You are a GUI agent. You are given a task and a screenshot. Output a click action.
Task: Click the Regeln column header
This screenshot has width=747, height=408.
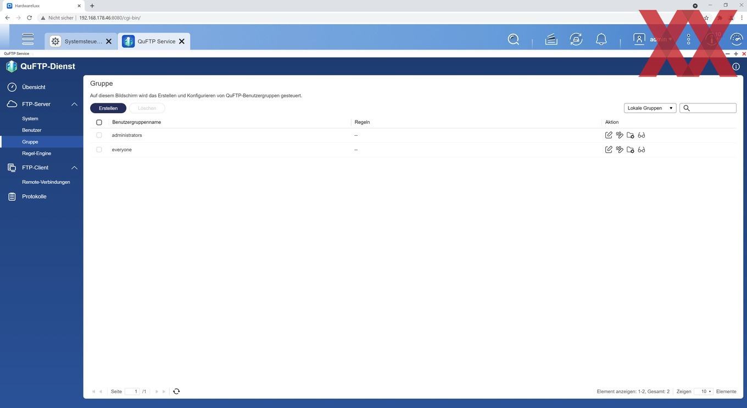click(363, 122)
